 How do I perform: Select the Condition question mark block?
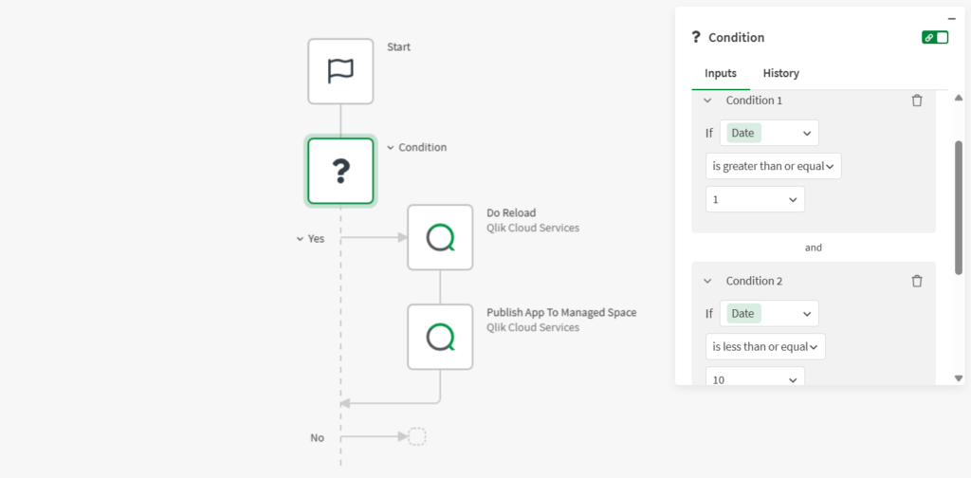(x=340, y=171)
